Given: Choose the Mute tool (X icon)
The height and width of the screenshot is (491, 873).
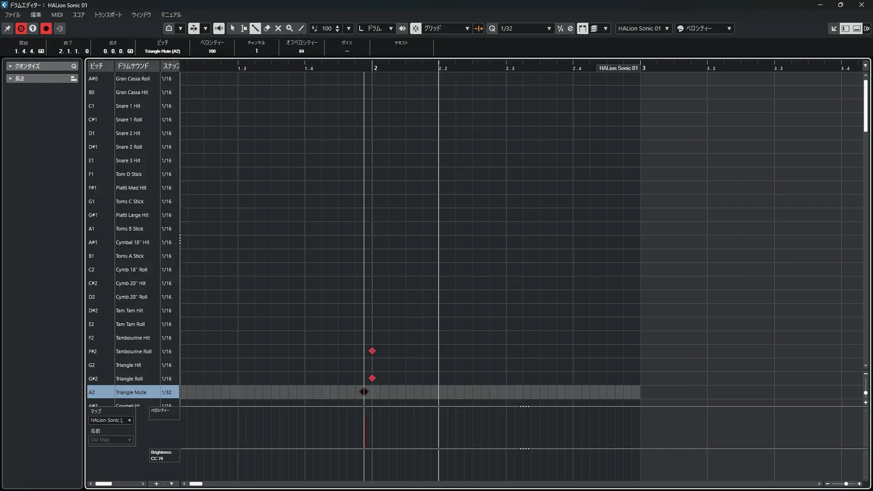Looking at the screenshot, I should coord(278,28).
